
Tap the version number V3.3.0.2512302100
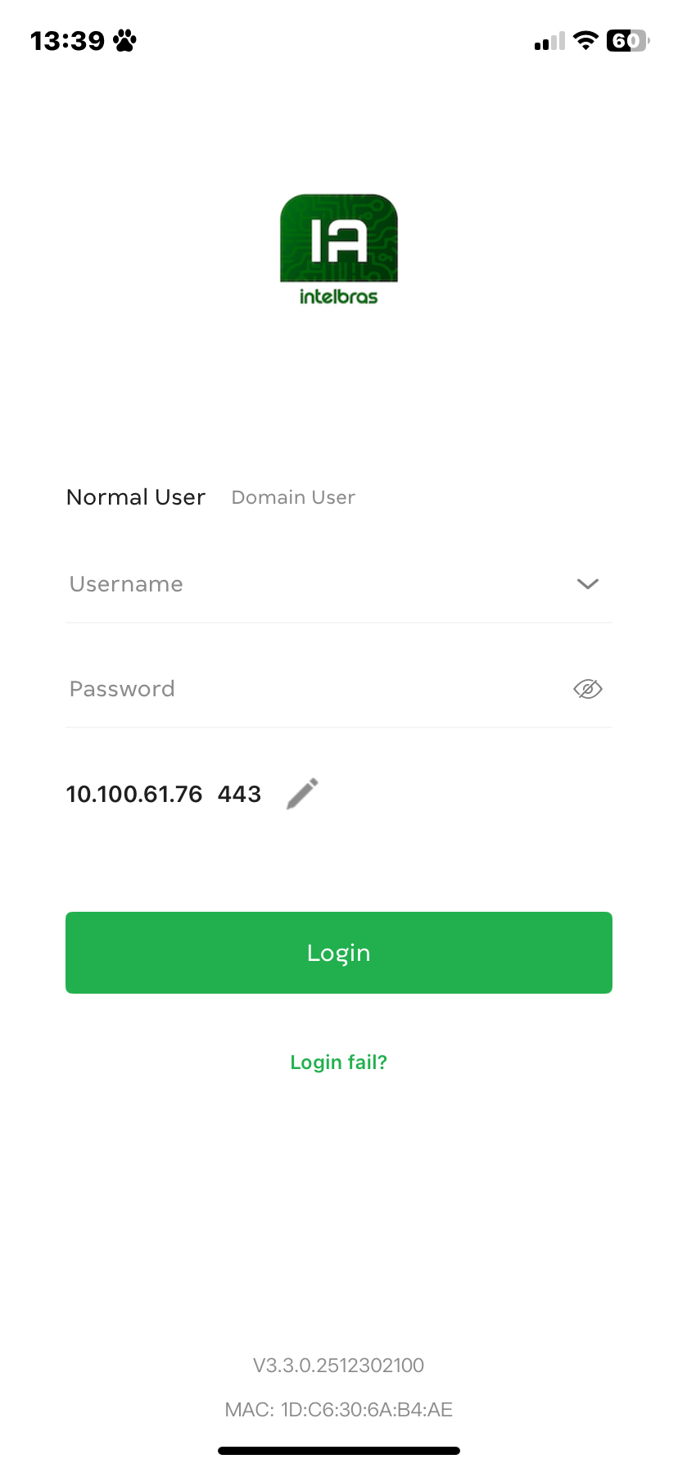338,1366
